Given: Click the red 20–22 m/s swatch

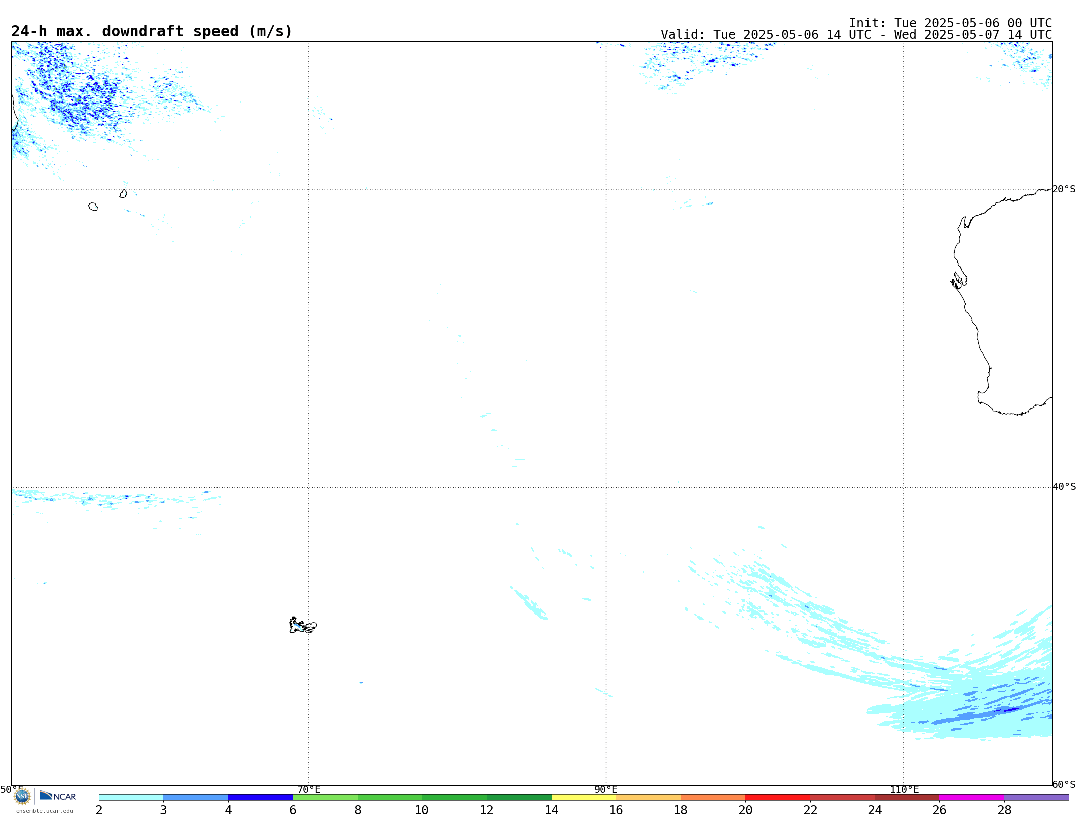Looking at the screenshot, I should (x=778, y=798).
